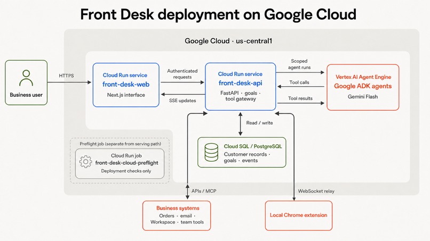Click the 'APIs / MCP' label
Image resolution: width=430 pixels, height=241 pixels.
[204, 191]
